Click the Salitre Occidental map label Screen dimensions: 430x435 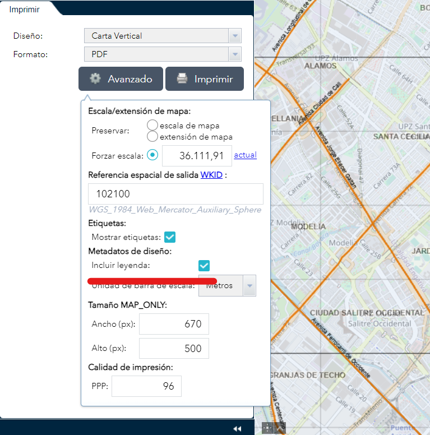coord(380,324)
